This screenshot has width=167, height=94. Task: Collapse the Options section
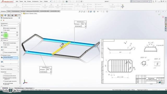18,72
